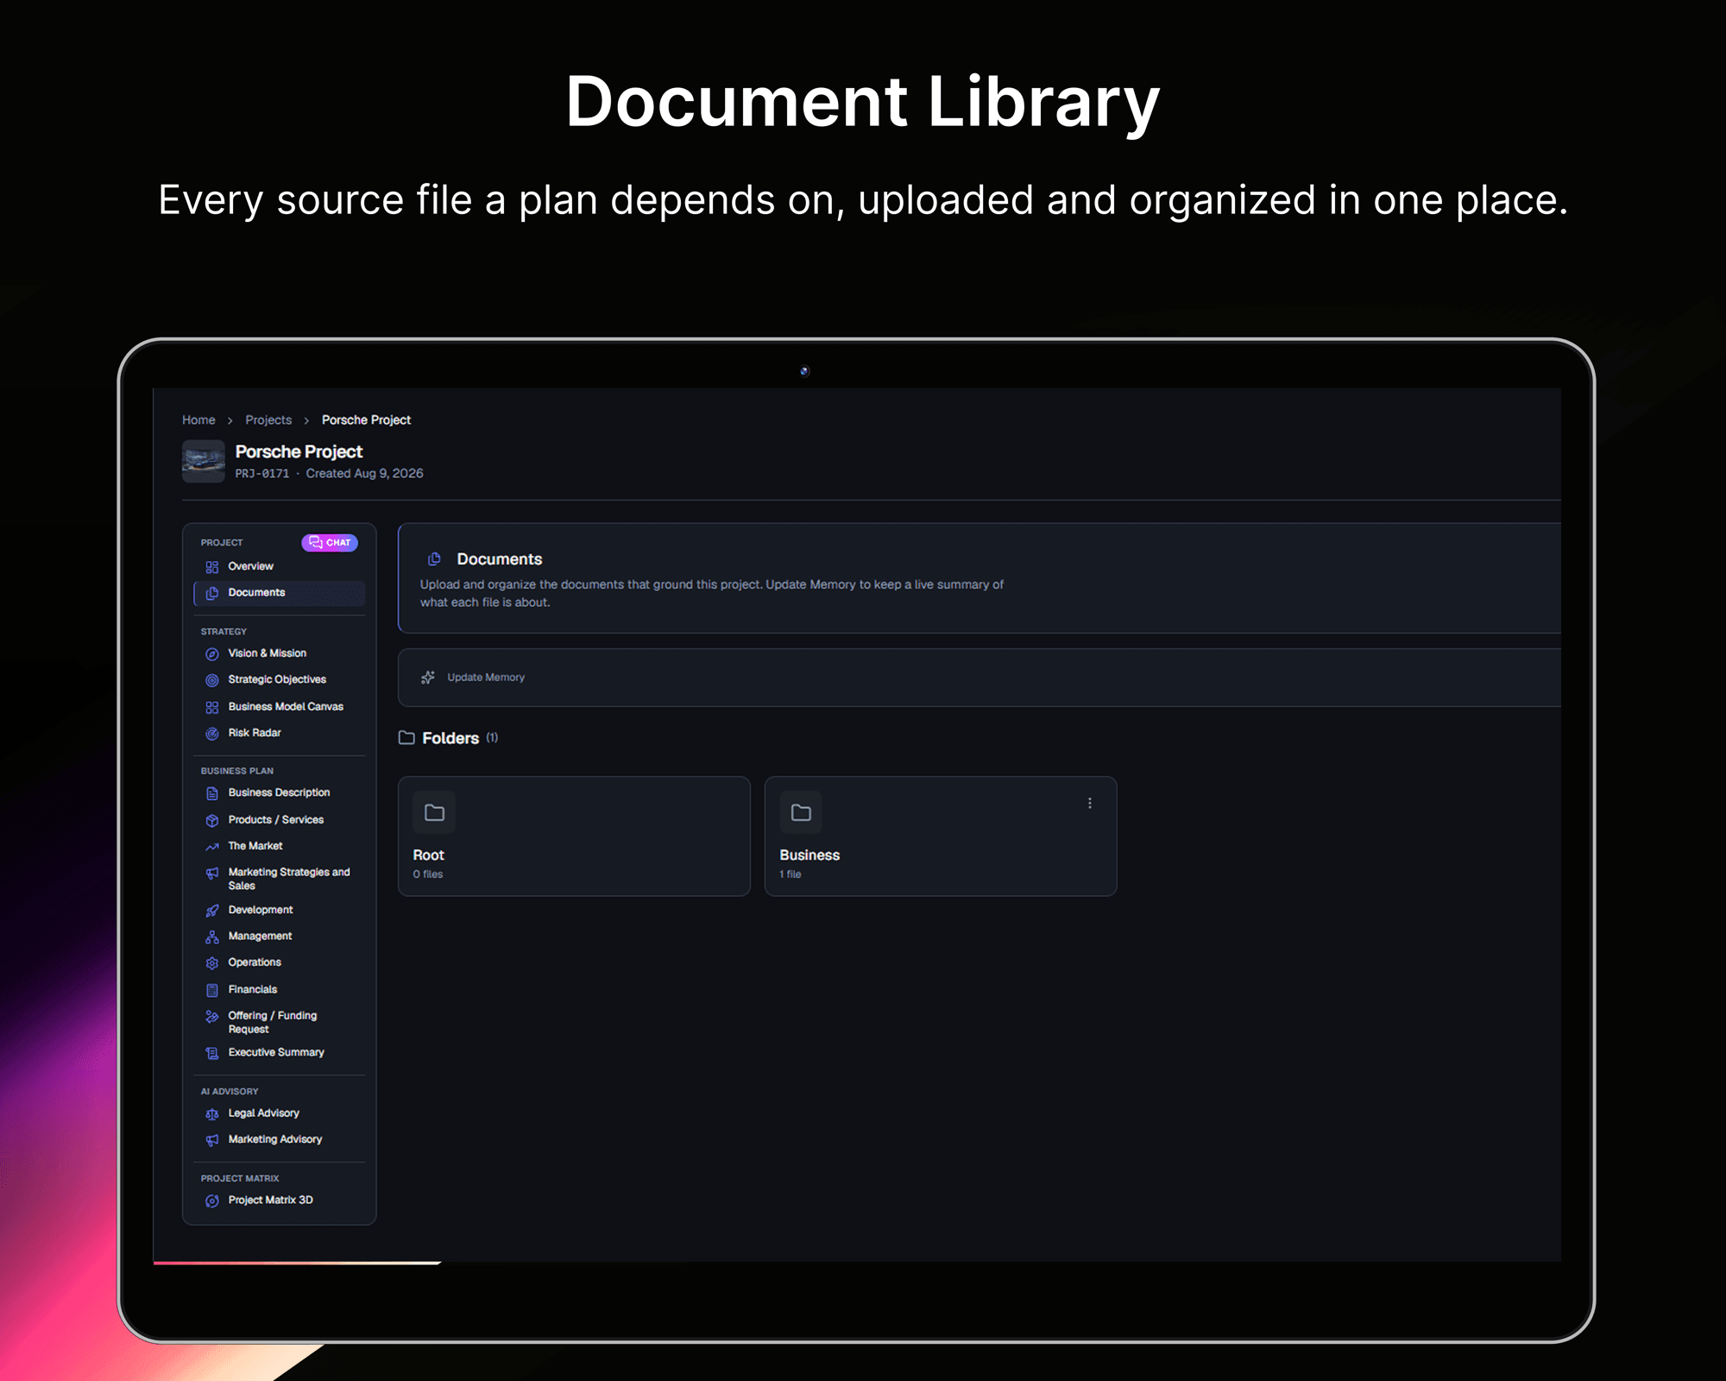
Task: Click the Offering / Funding Request icon
Action: click(x=212, y=1017)
